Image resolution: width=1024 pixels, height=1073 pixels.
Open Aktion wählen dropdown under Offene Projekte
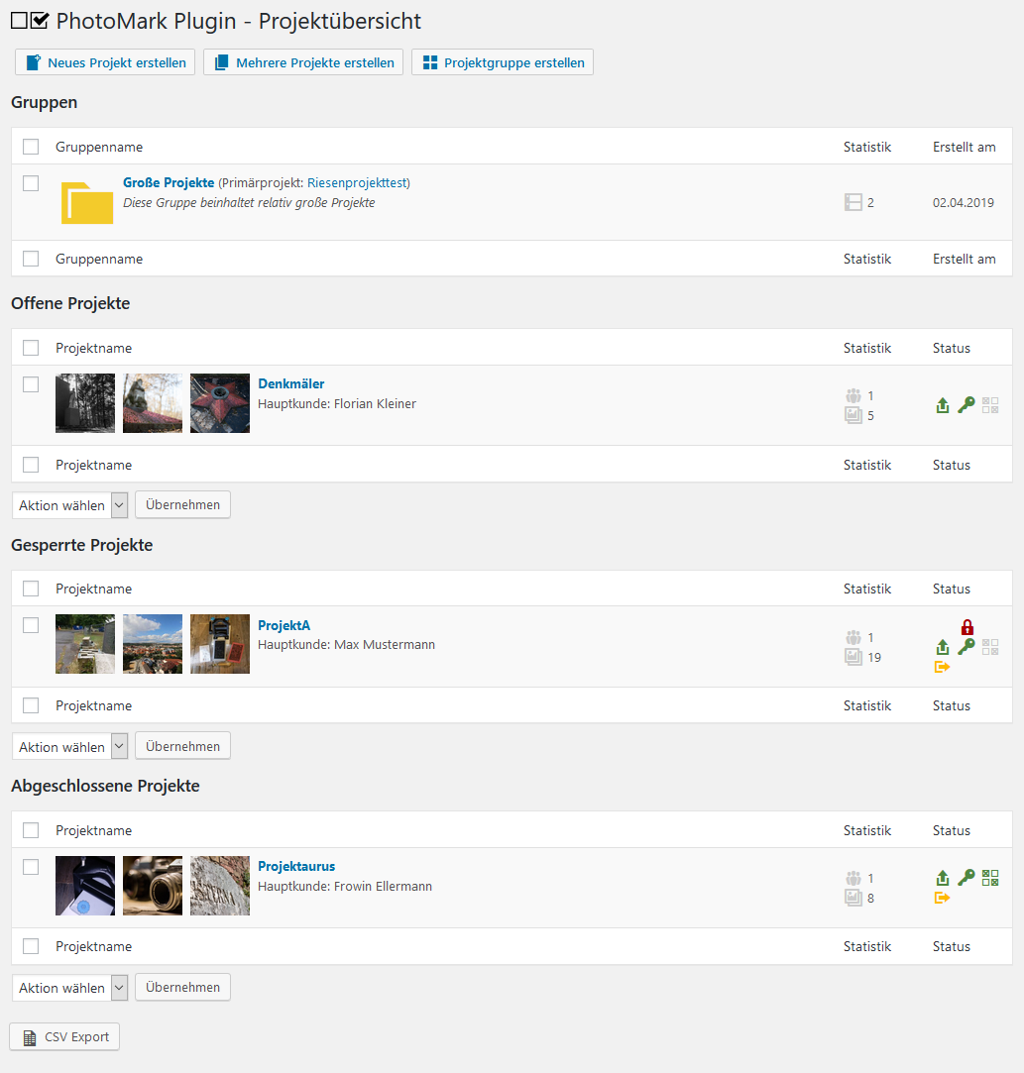coord(70,505)
